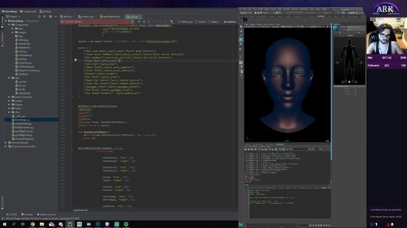Open Windows taskbar search
407x228 pixels.
13,224
